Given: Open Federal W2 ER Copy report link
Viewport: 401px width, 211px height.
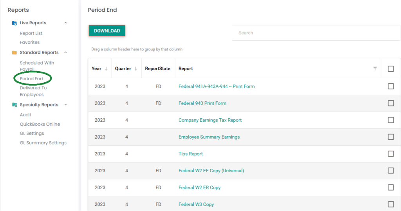Looking at the screenshot, I should pos(199,188).
